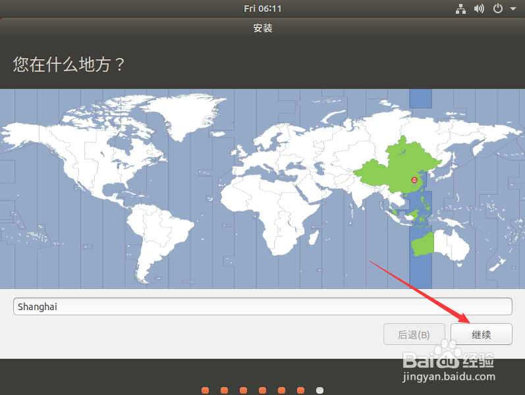Click the power icon in top bar
This screenshot has width=525, height=395.
tap(498, 9)
